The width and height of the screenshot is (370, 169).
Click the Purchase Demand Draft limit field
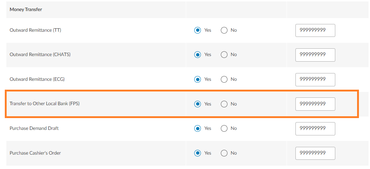pyautogui.click(x=315, y=128)
